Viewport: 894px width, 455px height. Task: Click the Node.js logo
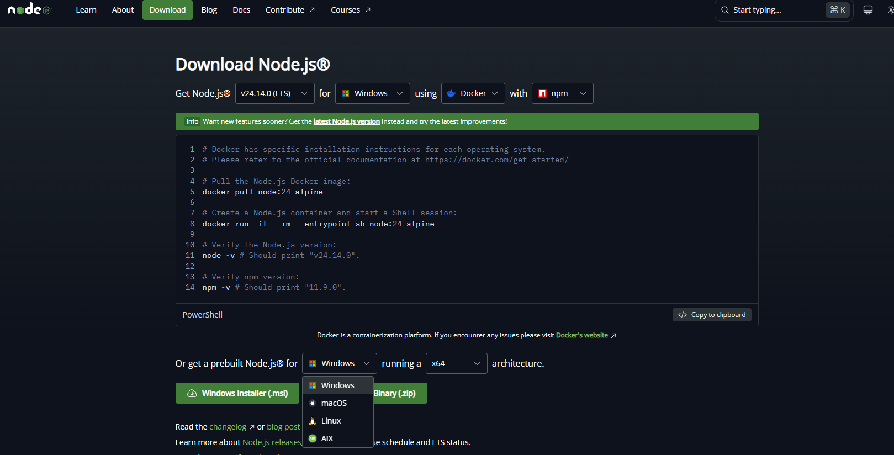point(29,9)
